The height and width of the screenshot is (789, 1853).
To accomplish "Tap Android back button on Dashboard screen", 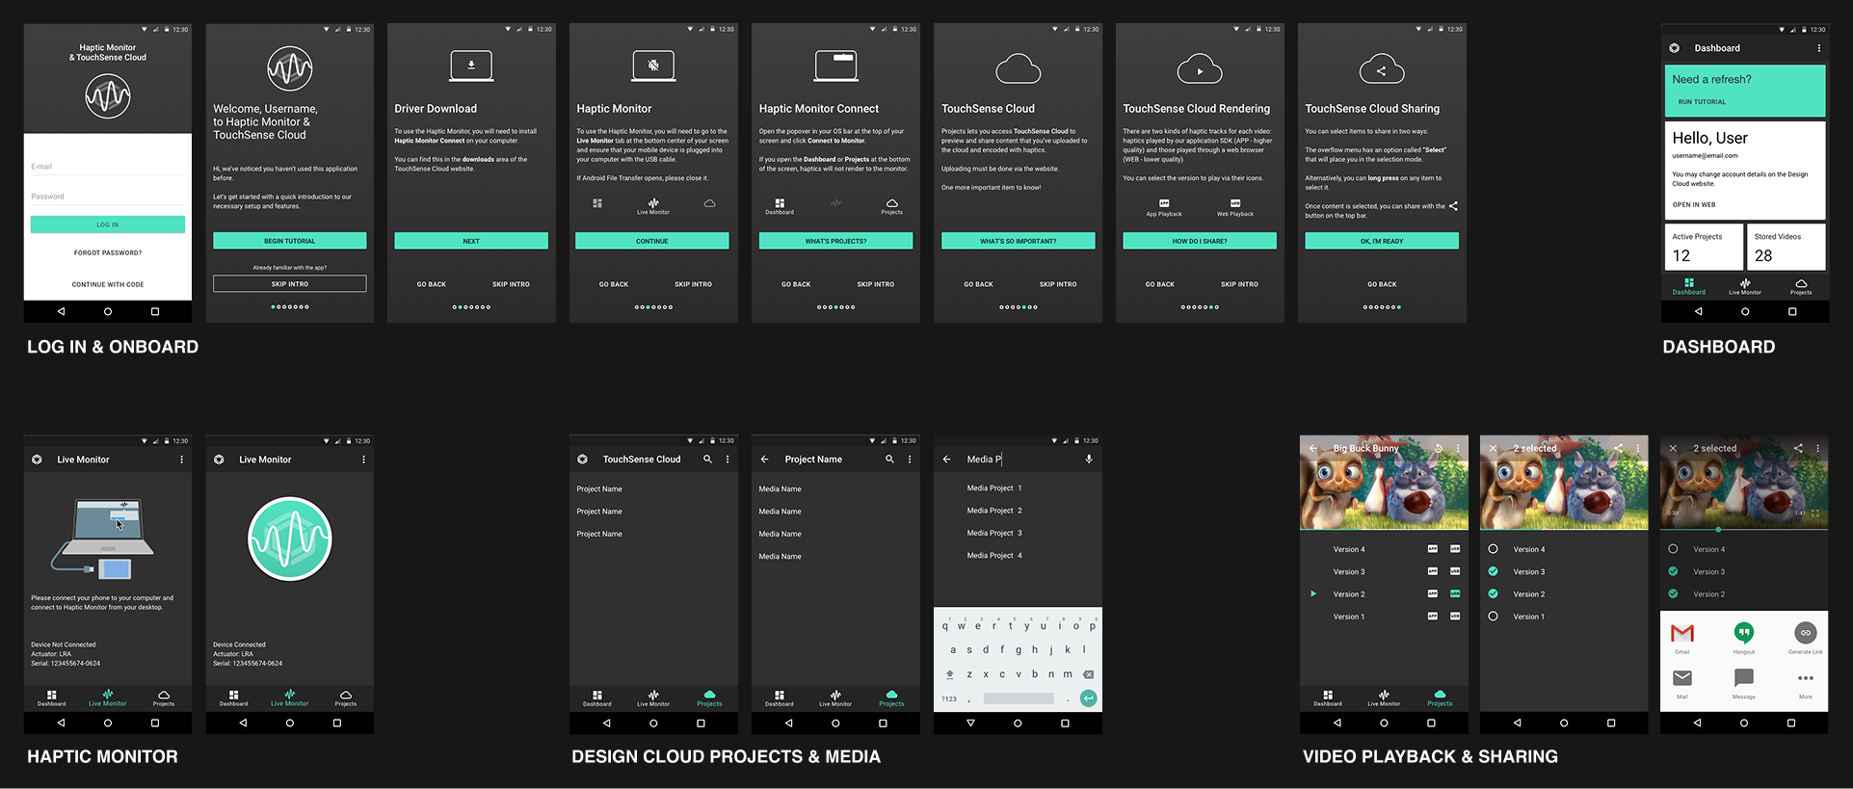I will 1698,311.
